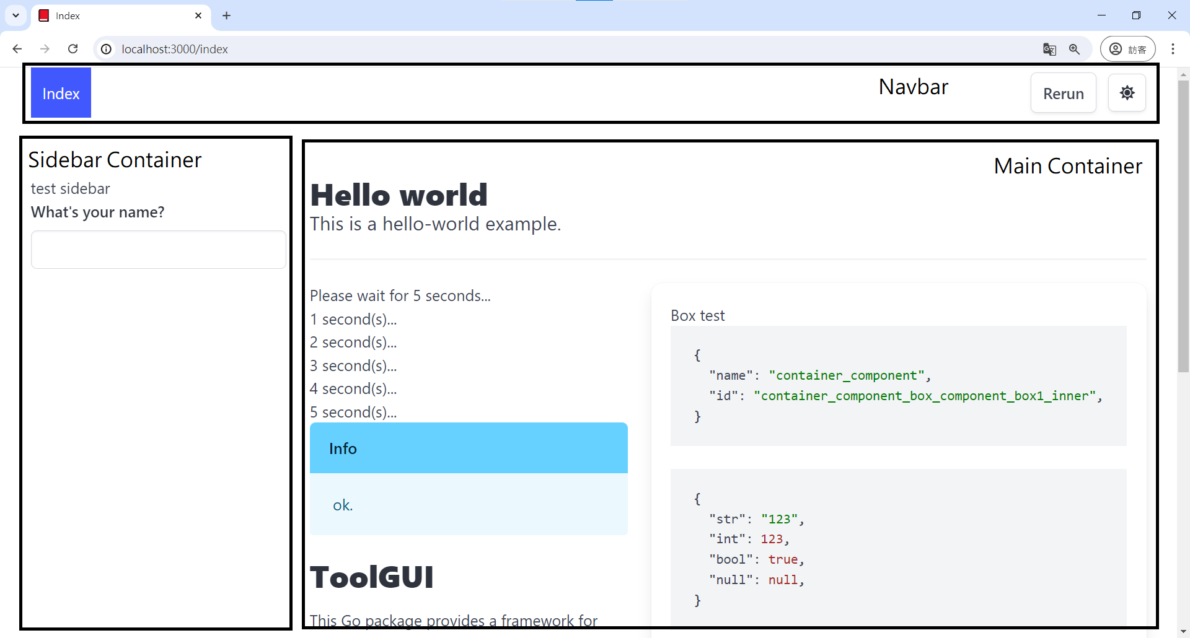The height and width of the screenshot is (638, 1190).
Task: Click the '3 second(s)...' line
Action: point(353,365)
